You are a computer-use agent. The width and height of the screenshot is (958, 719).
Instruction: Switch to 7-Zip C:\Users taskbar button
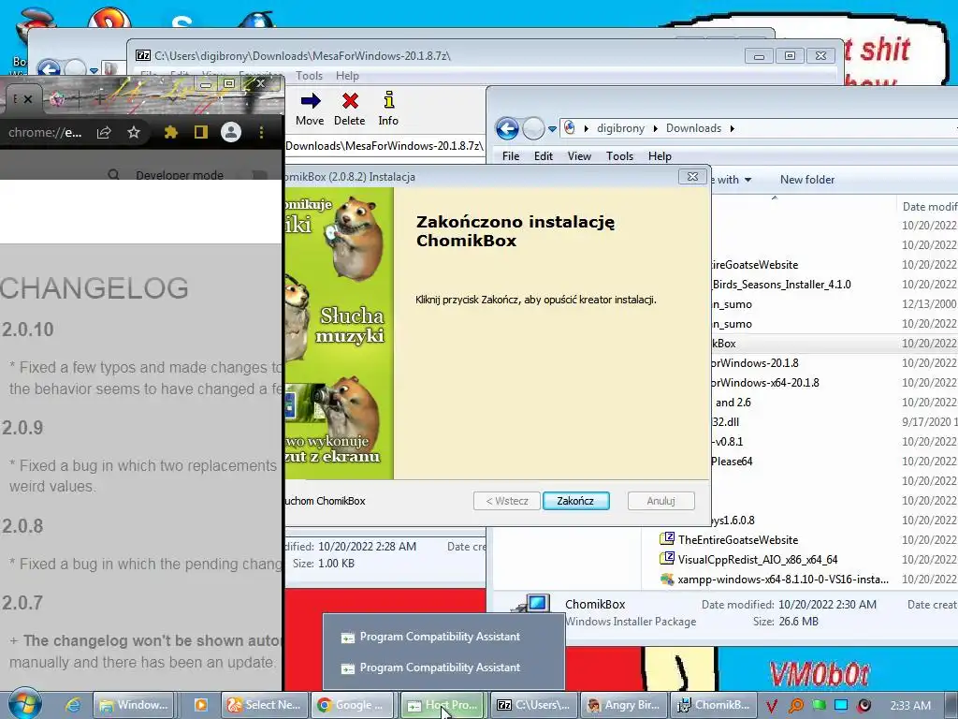coord(533,705)
